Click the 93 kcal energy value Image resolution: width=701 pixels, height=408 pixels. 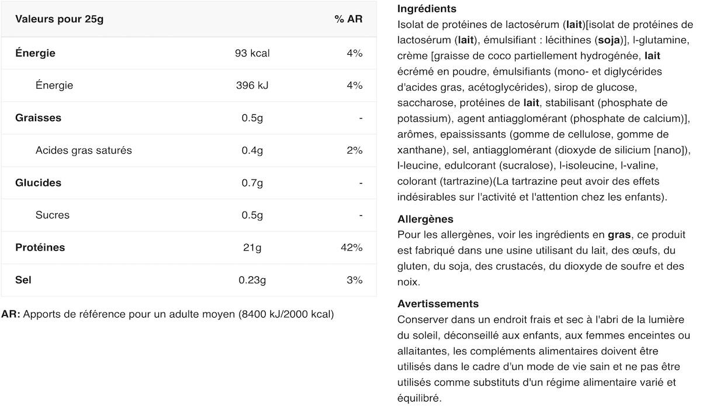click(x=252, y=53)
